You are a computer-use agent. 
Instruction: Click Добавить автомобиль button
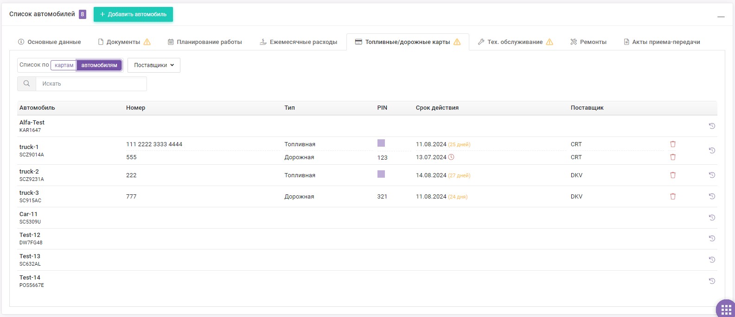[133, 14]
